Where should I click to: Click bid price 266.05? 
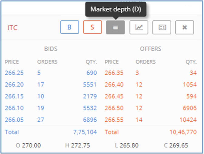(14, 119)
